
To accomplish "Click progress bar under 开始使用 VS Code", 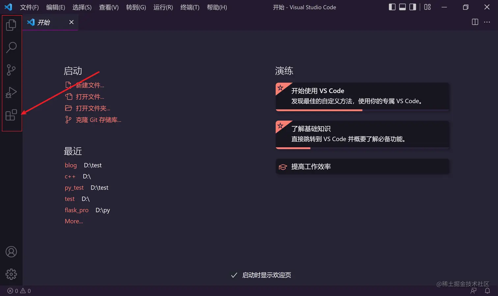I will point(362,110).
